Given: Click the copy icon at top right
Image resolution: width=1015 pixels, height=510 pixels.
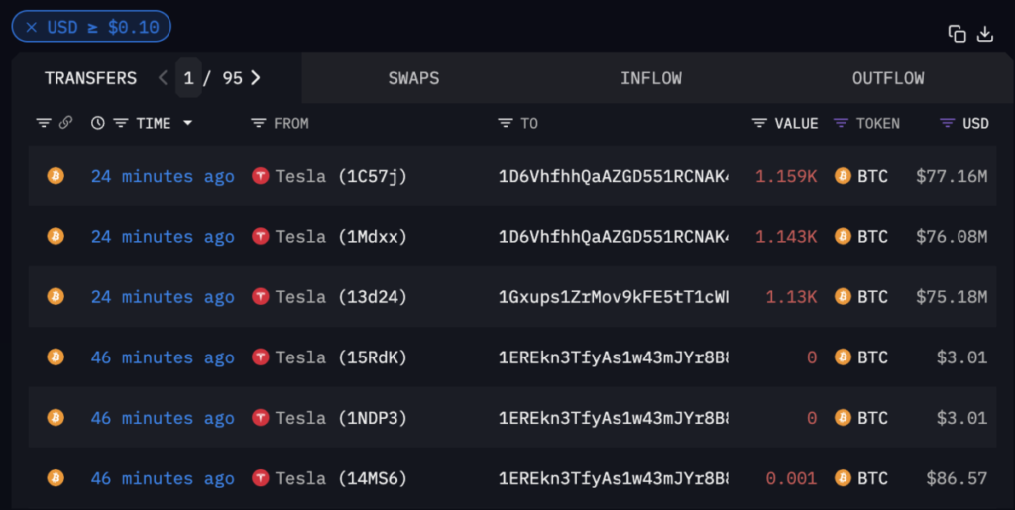Looking at the screenshot, I should point(957,34).
